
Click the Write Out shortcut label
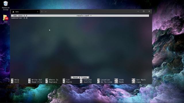(37, 80)
